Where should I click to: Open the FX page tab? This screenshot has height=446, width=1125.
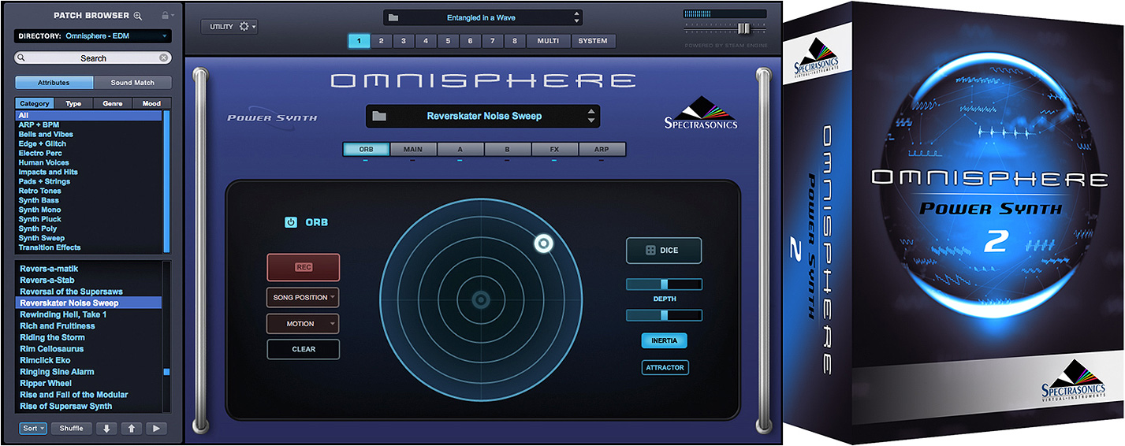pyautogui.click(x=554, y=149)
